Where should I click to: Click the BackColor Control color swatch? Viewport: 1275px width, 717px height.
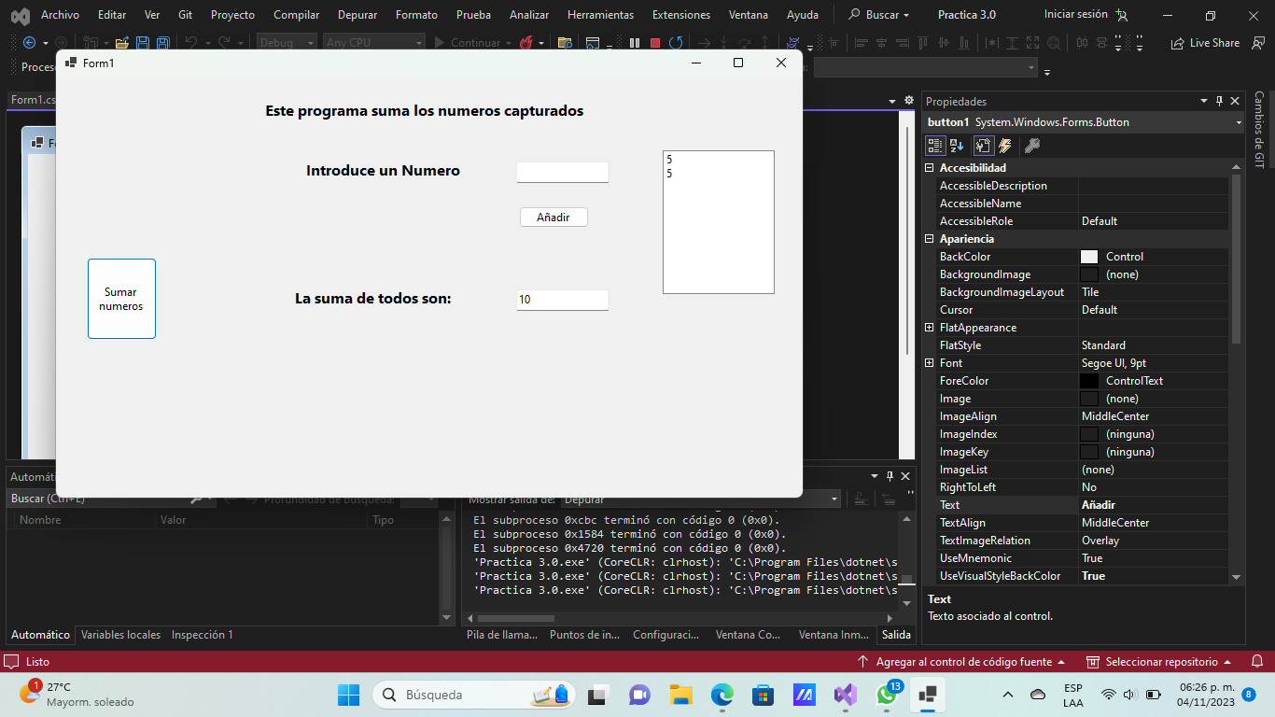[1088, 256]
